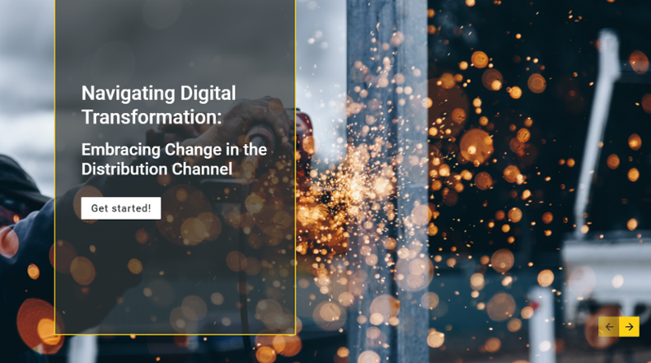This screenshot has height=363, width=651.
Task: Click the word "Digital" in the title
Action: point(207,92)
